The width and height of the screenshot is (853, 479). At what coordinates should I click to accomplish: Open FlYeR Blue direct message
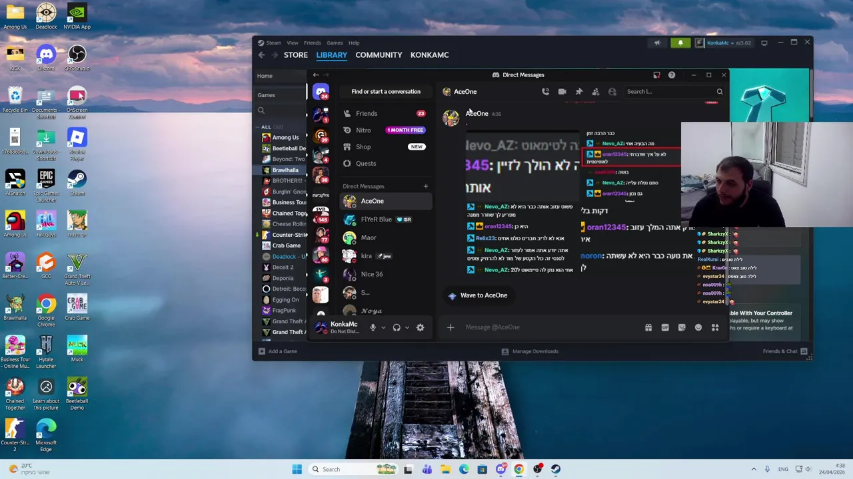click(x=386, y=220)
